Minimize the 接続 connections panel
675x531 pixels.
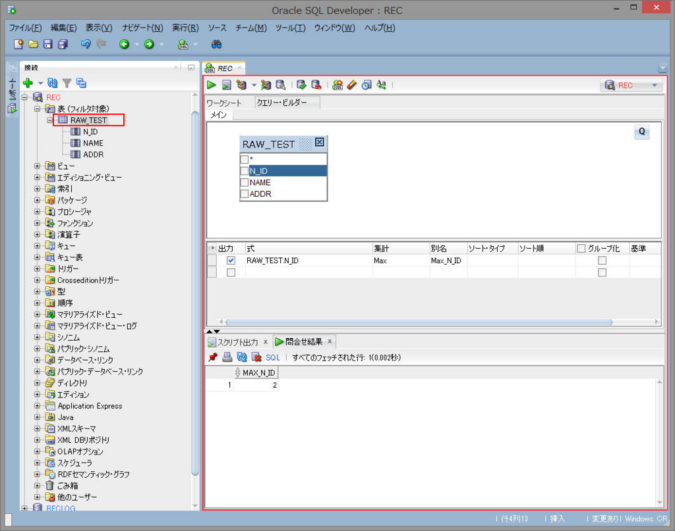coord(191,68)
